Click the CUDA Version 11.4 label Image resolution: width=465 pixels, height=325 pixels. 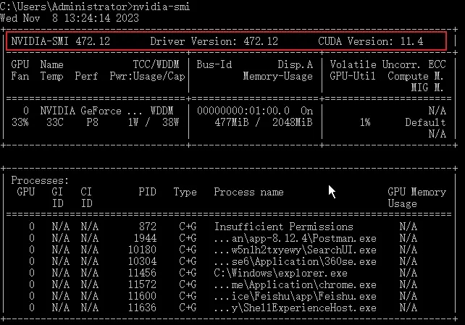[370, 41]
